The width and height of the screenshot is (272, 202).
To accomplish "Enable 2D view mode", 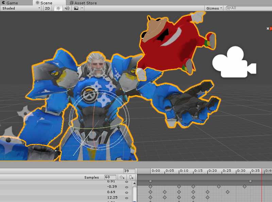I will [x=48, y=8].
